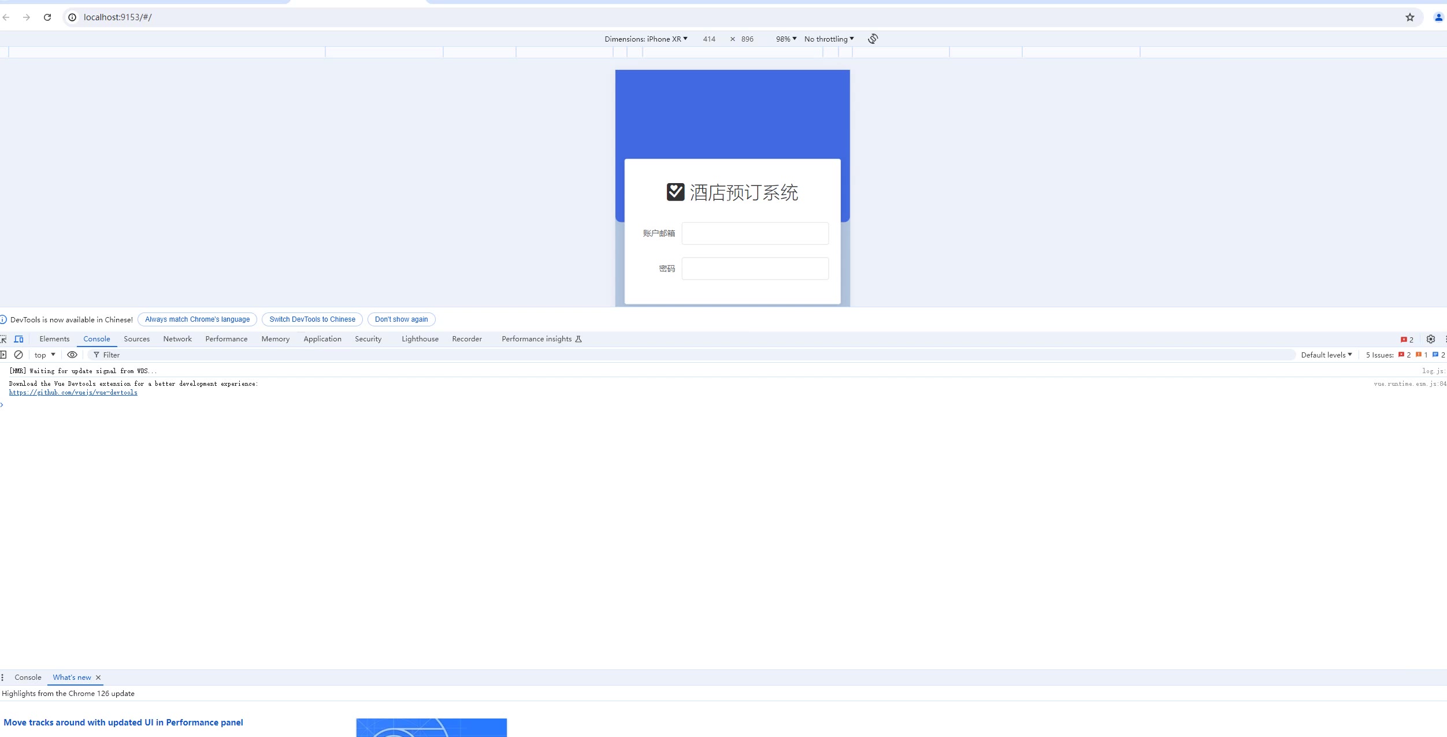The height and width of the screenshot is (737, 1447).
Task: Click the 5 Issues counter
Action: [x=1405, y=355]
